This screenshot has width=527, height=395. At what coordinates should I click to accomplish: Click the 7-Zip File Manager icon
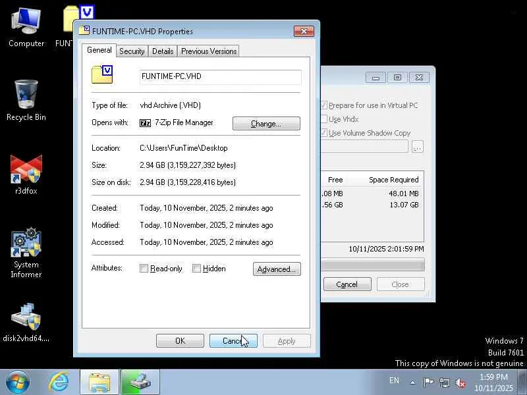[145, 123]
